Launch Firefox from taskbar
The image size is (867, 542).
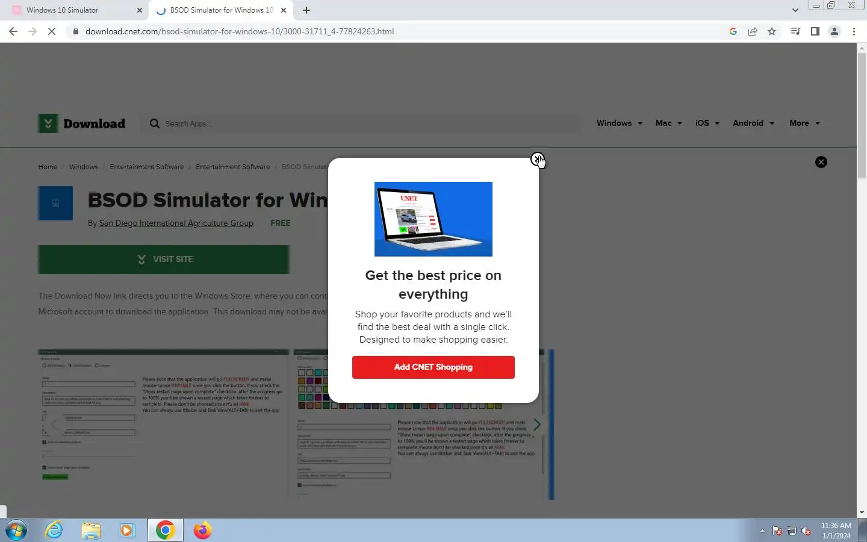pyautogui.click(x=202, y=531)
